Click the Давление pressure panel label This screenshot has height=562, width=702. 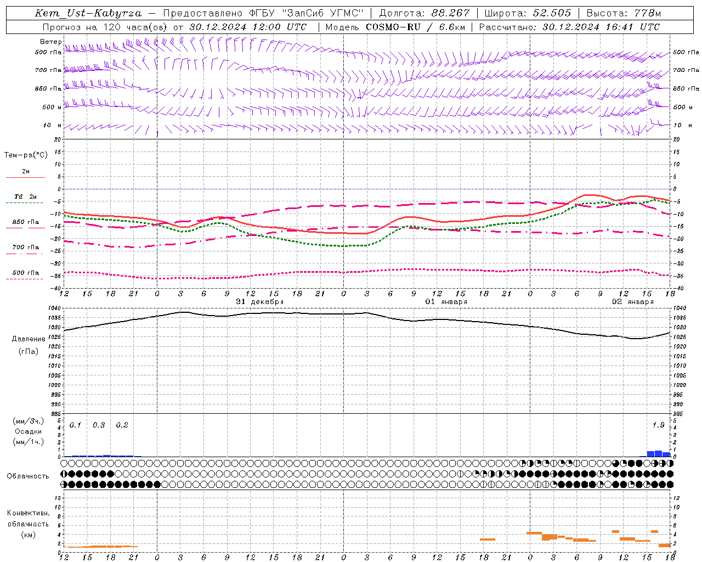point(29,339)
